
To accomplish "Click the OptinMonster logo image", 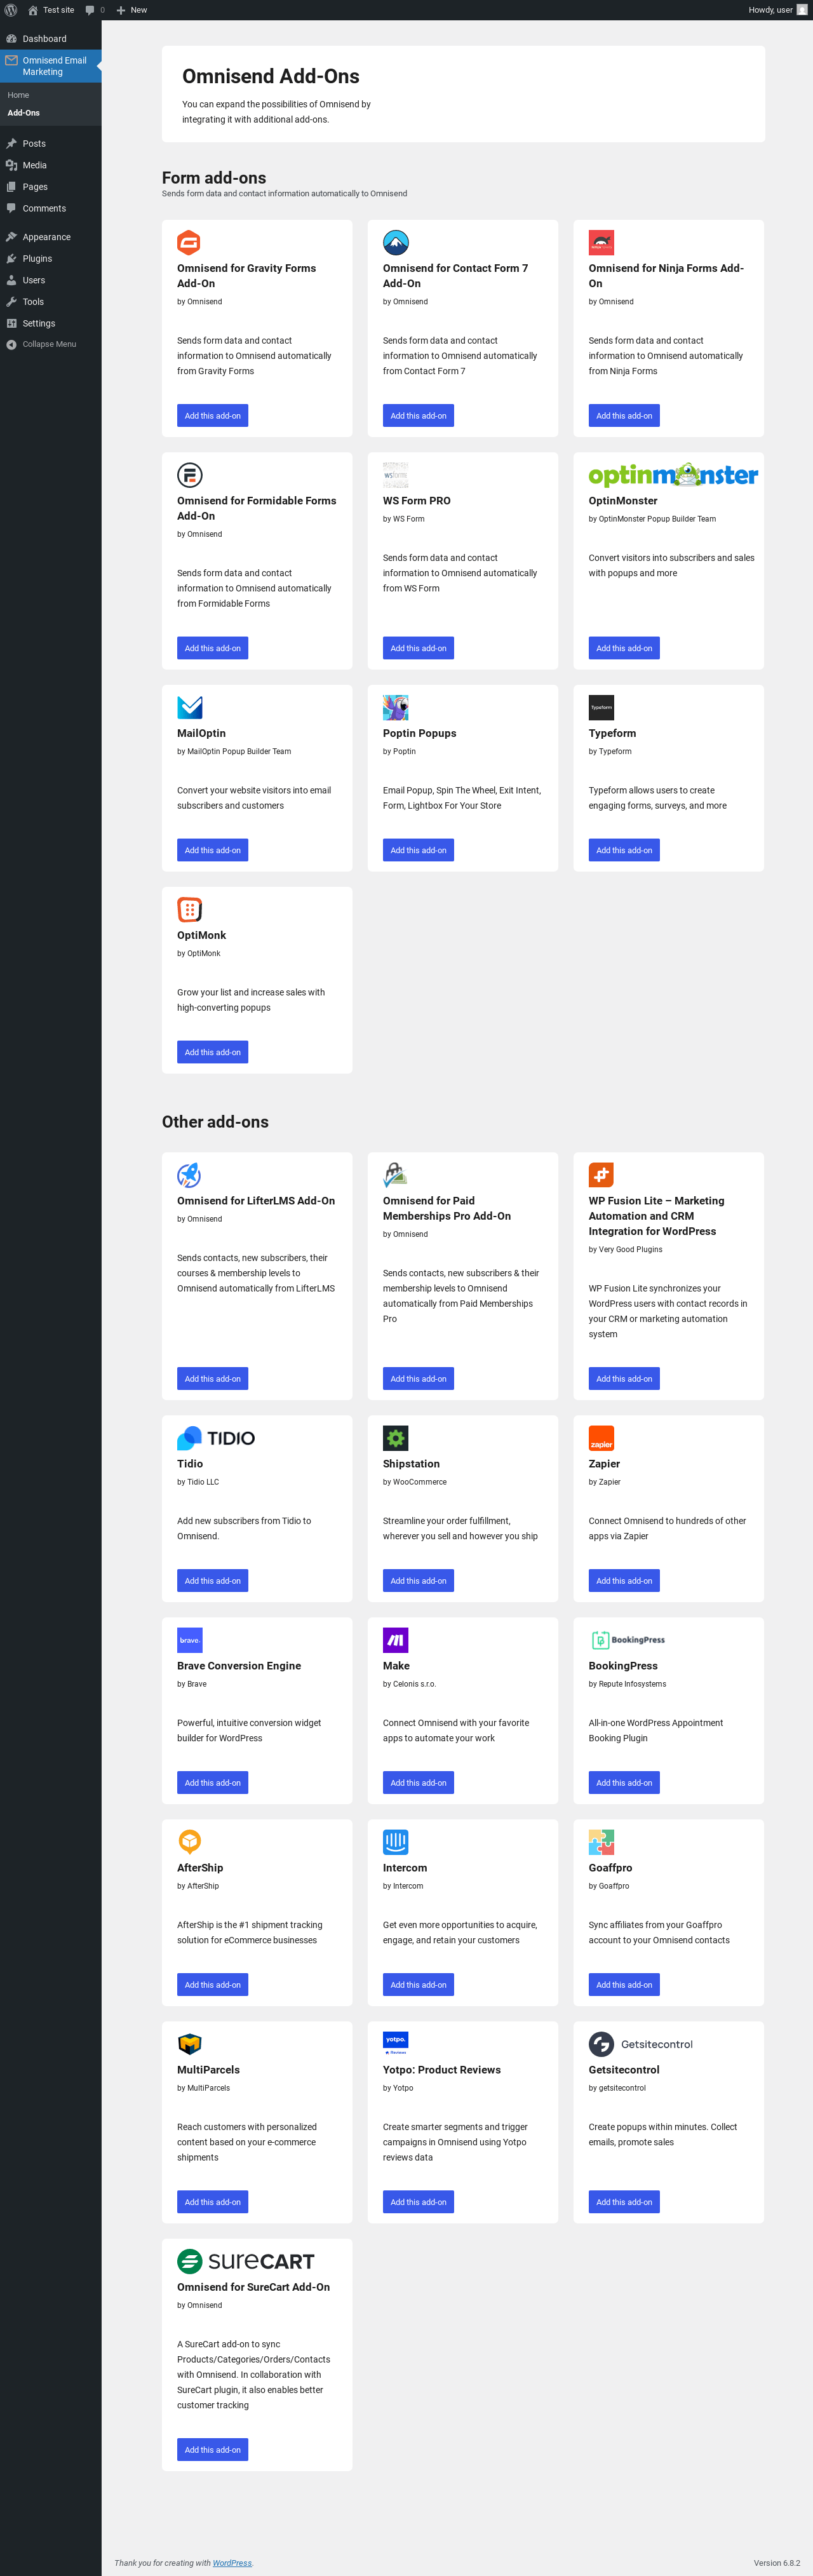I will [x=673, y=475].
